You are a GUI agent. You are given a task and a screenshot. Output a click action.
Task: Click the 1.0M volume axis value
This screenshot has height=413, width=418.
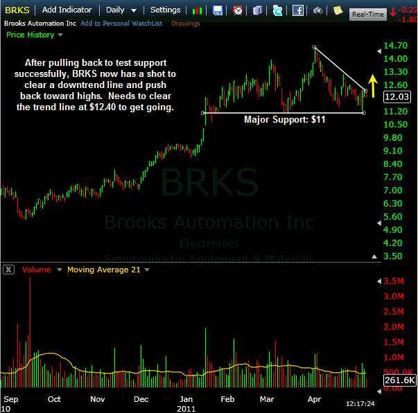click(394, 358)
